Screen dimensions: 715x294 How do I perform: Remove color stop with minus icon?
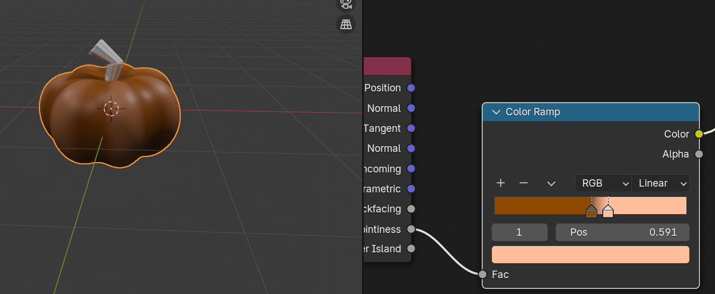coord(523,183)
